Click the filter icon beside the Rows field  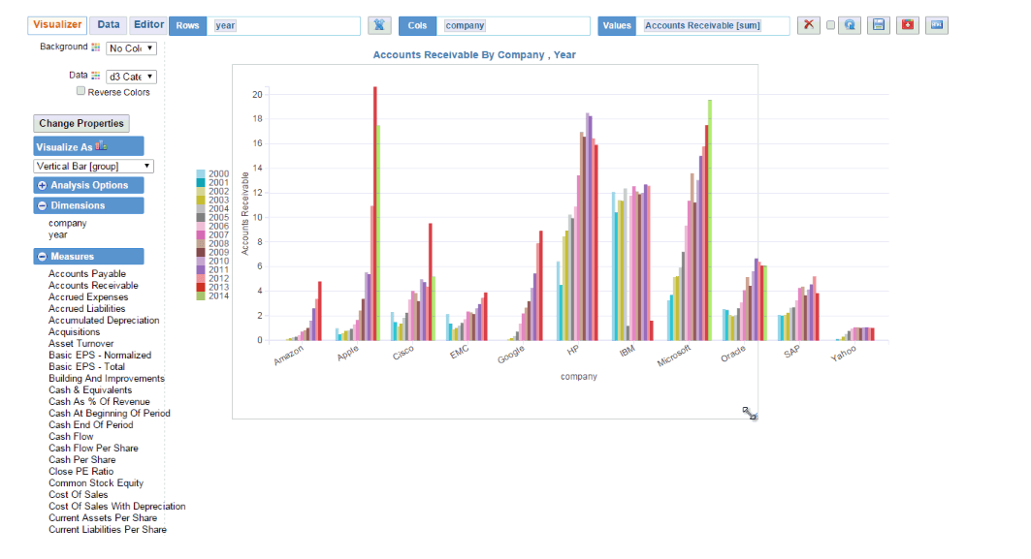point(378,25)
